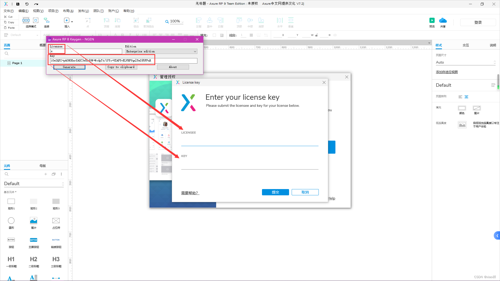Close the License key dialog
This screenshot has width=500, height=281.
click(x=324, y=83)
